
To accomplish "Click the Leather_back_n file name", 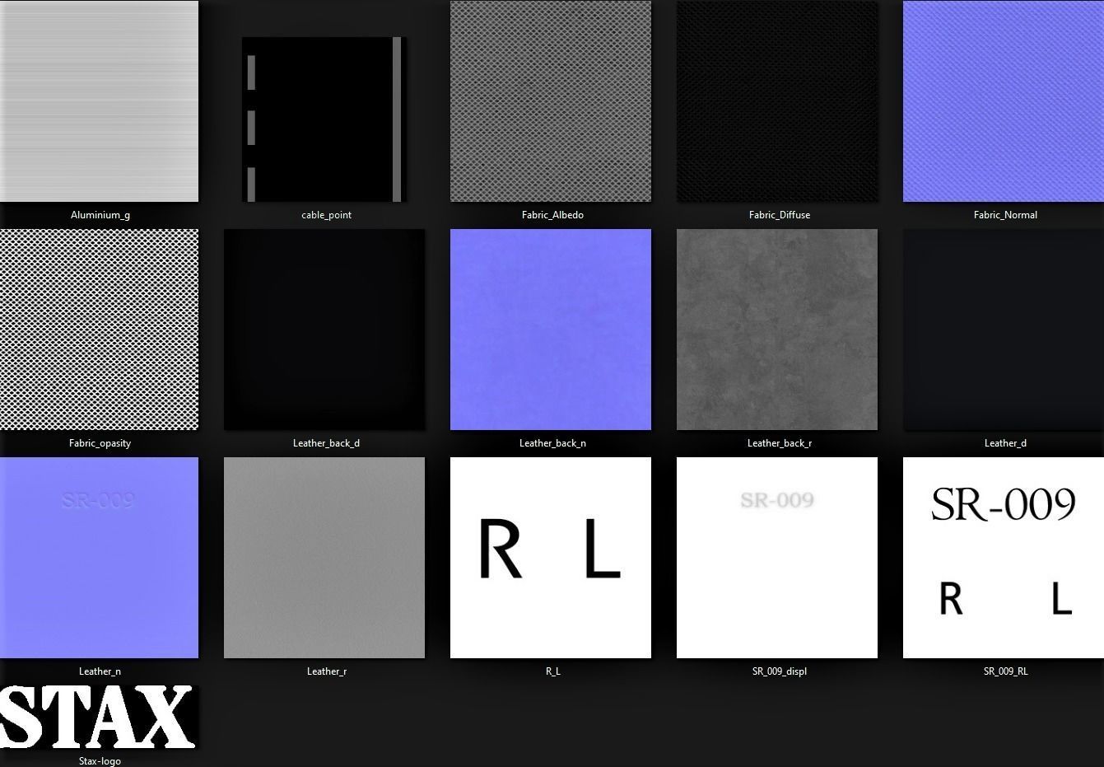I will tap(552, 443).
